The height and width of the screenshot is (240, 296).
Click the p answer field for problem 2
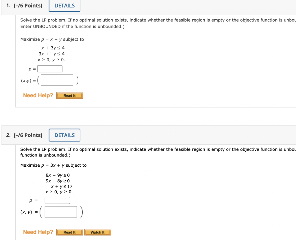click(57, 200)
